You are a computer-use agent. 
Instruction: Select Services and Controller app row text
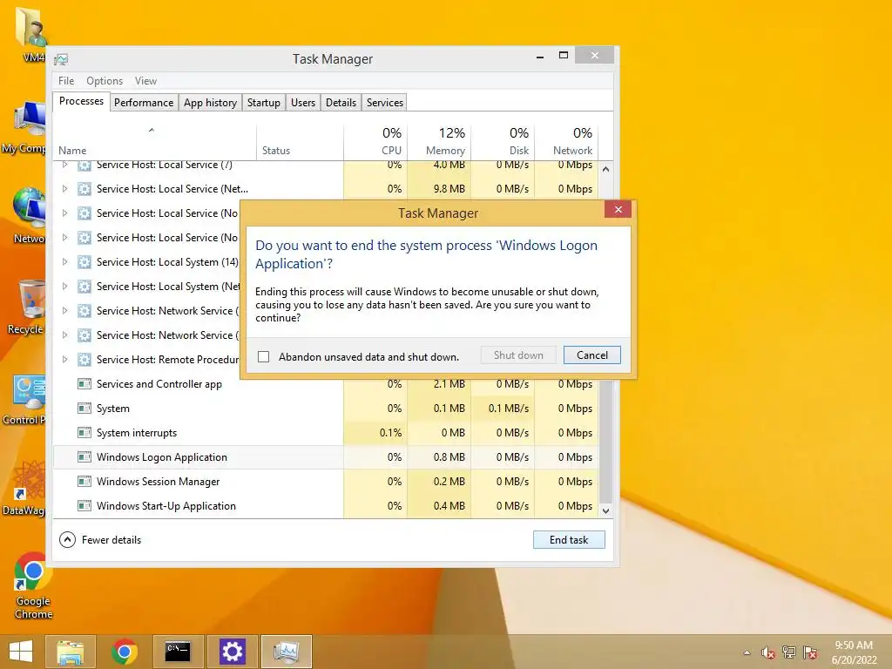click(159, 384)
